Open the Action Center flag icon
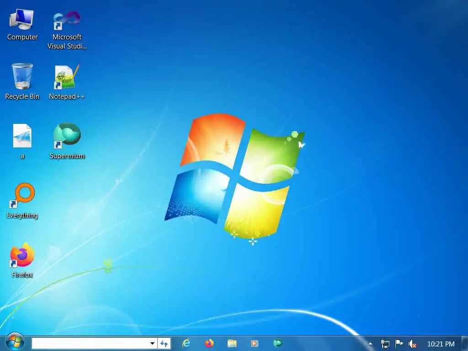Viewport: 468px width, 351px height. click(x=399, y=344)
